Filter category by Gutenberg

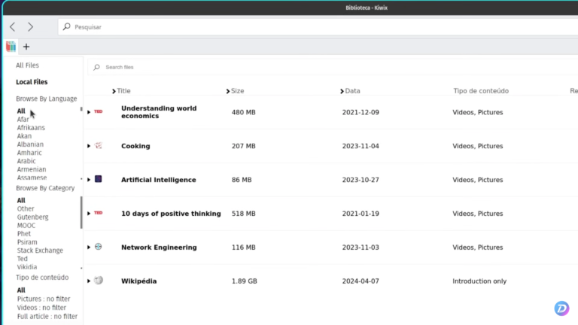coord(33,217)
